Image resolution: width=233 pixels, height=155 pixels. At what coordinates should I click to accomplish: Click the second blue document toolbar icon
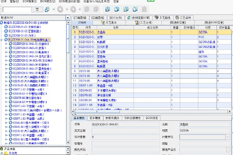click(117, 9)
